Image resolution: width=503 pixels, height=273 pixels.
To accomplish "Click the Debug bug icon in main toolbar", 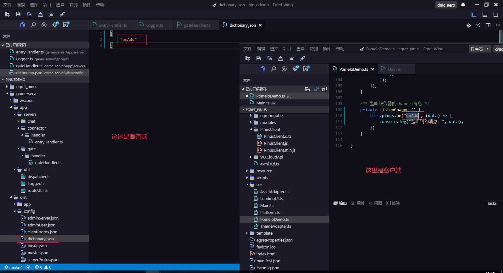I will tap(52, 14).
